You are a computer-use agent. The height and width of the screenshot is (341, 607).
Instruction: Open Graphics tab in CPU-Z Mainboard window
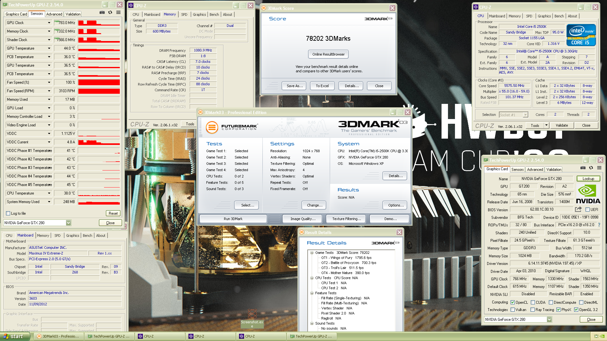(73, 236)
